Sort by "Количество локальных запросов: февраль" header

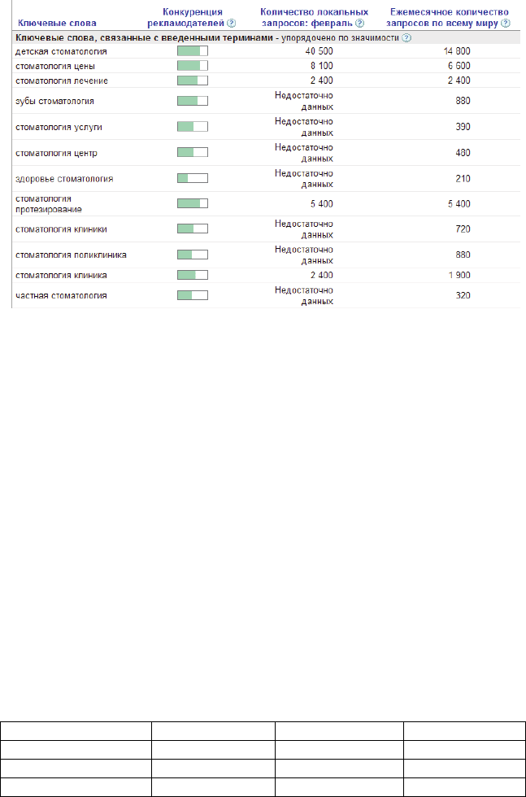pyautogui.click(x=312, y=18)
